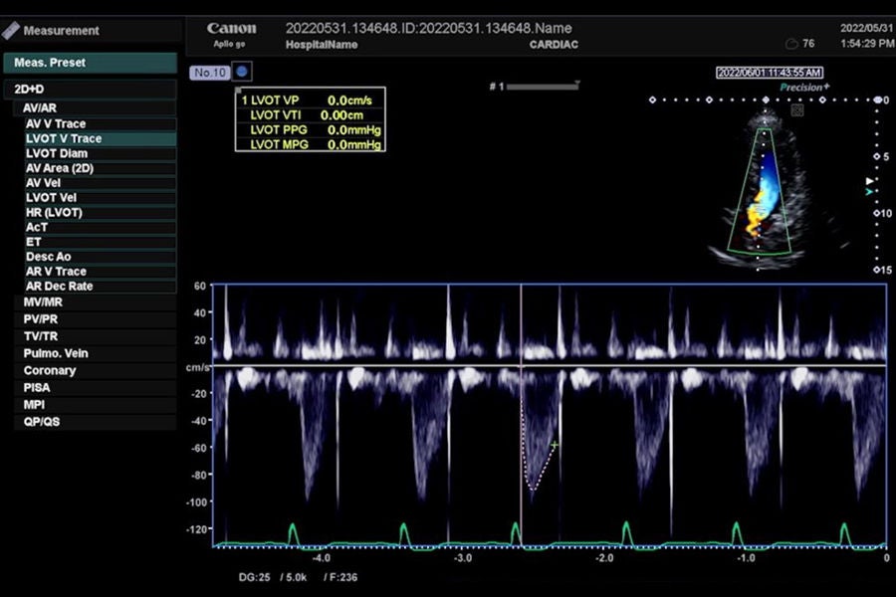The width and height of the screenshot is (896, 597).
Task: Click the green cross caliper on the Doppler trace
Action: point(554,444)
